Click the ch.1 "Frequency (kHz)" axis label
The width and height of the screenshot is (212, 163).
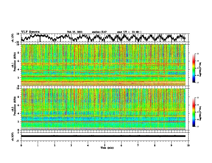14,62
